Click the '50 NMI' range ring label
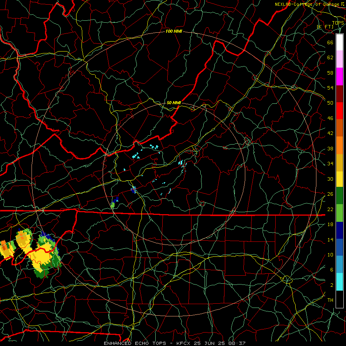This screenshot has width=346, height=346. pos(174,103)
